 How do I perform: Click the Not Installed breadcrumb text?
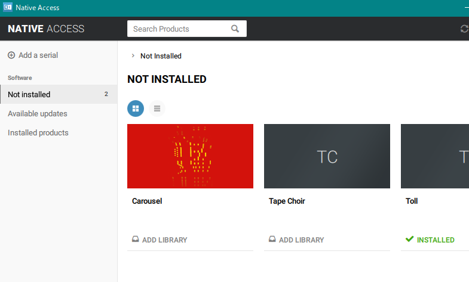tap(161, 56)
